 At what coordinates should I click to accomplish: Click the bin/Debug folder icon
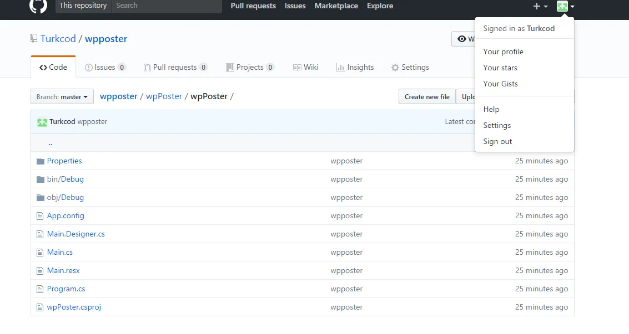[x=40, y=179]
